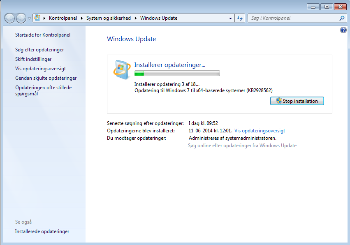This screenshot has height=245, width=350.
Task: Open Help via the blue question mark icon
Action: (x=343, y=30)
